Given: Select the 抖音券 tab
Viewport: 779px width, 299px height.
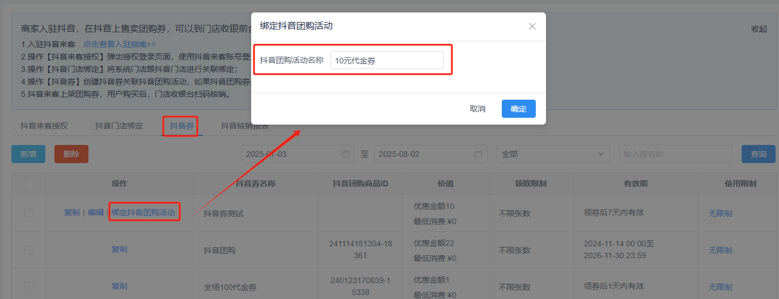Looking at the screenshot, I should pos(182,126).
